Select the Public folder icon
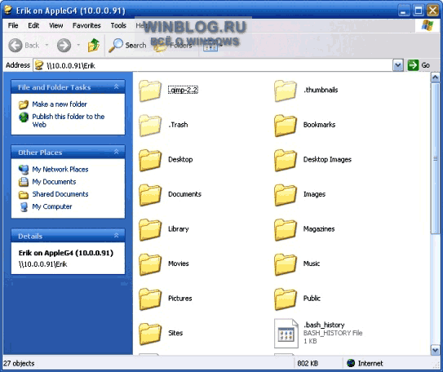Screen dimensions: 443x372 [286, 299]
